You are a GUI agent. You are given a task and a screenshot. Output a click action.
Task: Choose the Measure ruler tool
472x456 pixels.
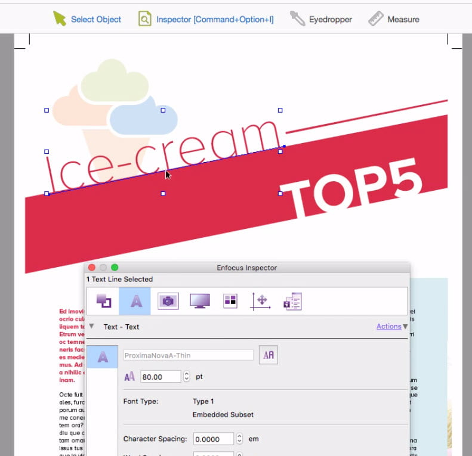394,19
